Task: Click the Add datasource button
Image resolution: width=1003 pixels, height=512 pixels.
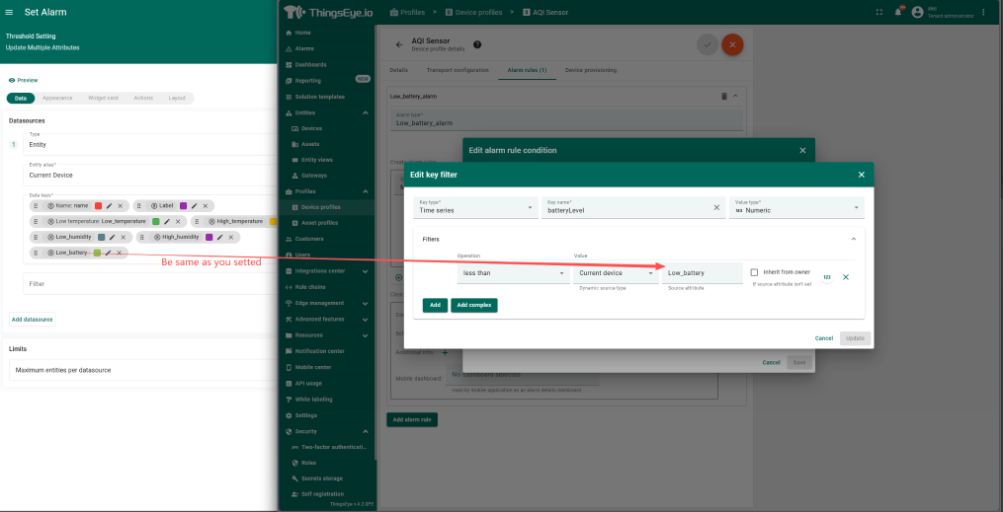Action: tap(33, 320)
